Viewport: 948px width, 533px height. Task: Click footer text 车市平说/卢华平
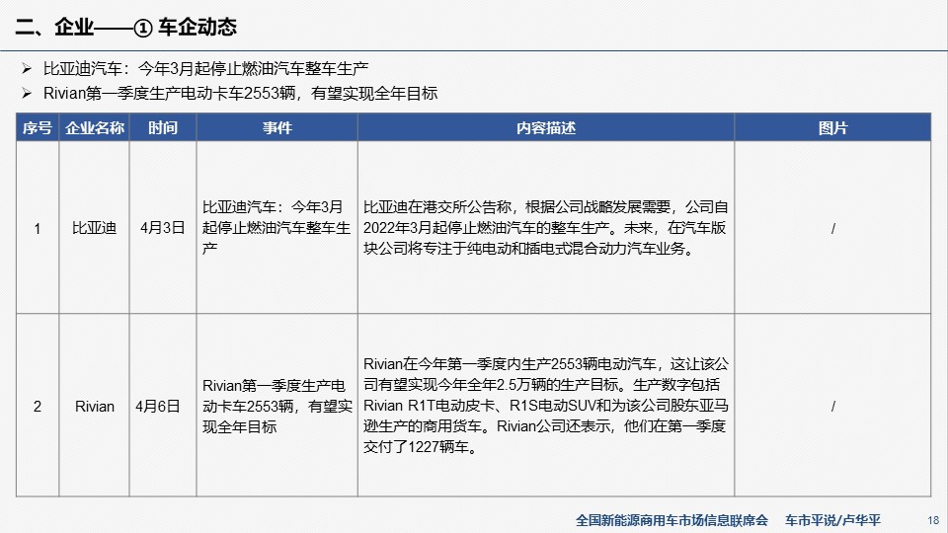[832, 520]
